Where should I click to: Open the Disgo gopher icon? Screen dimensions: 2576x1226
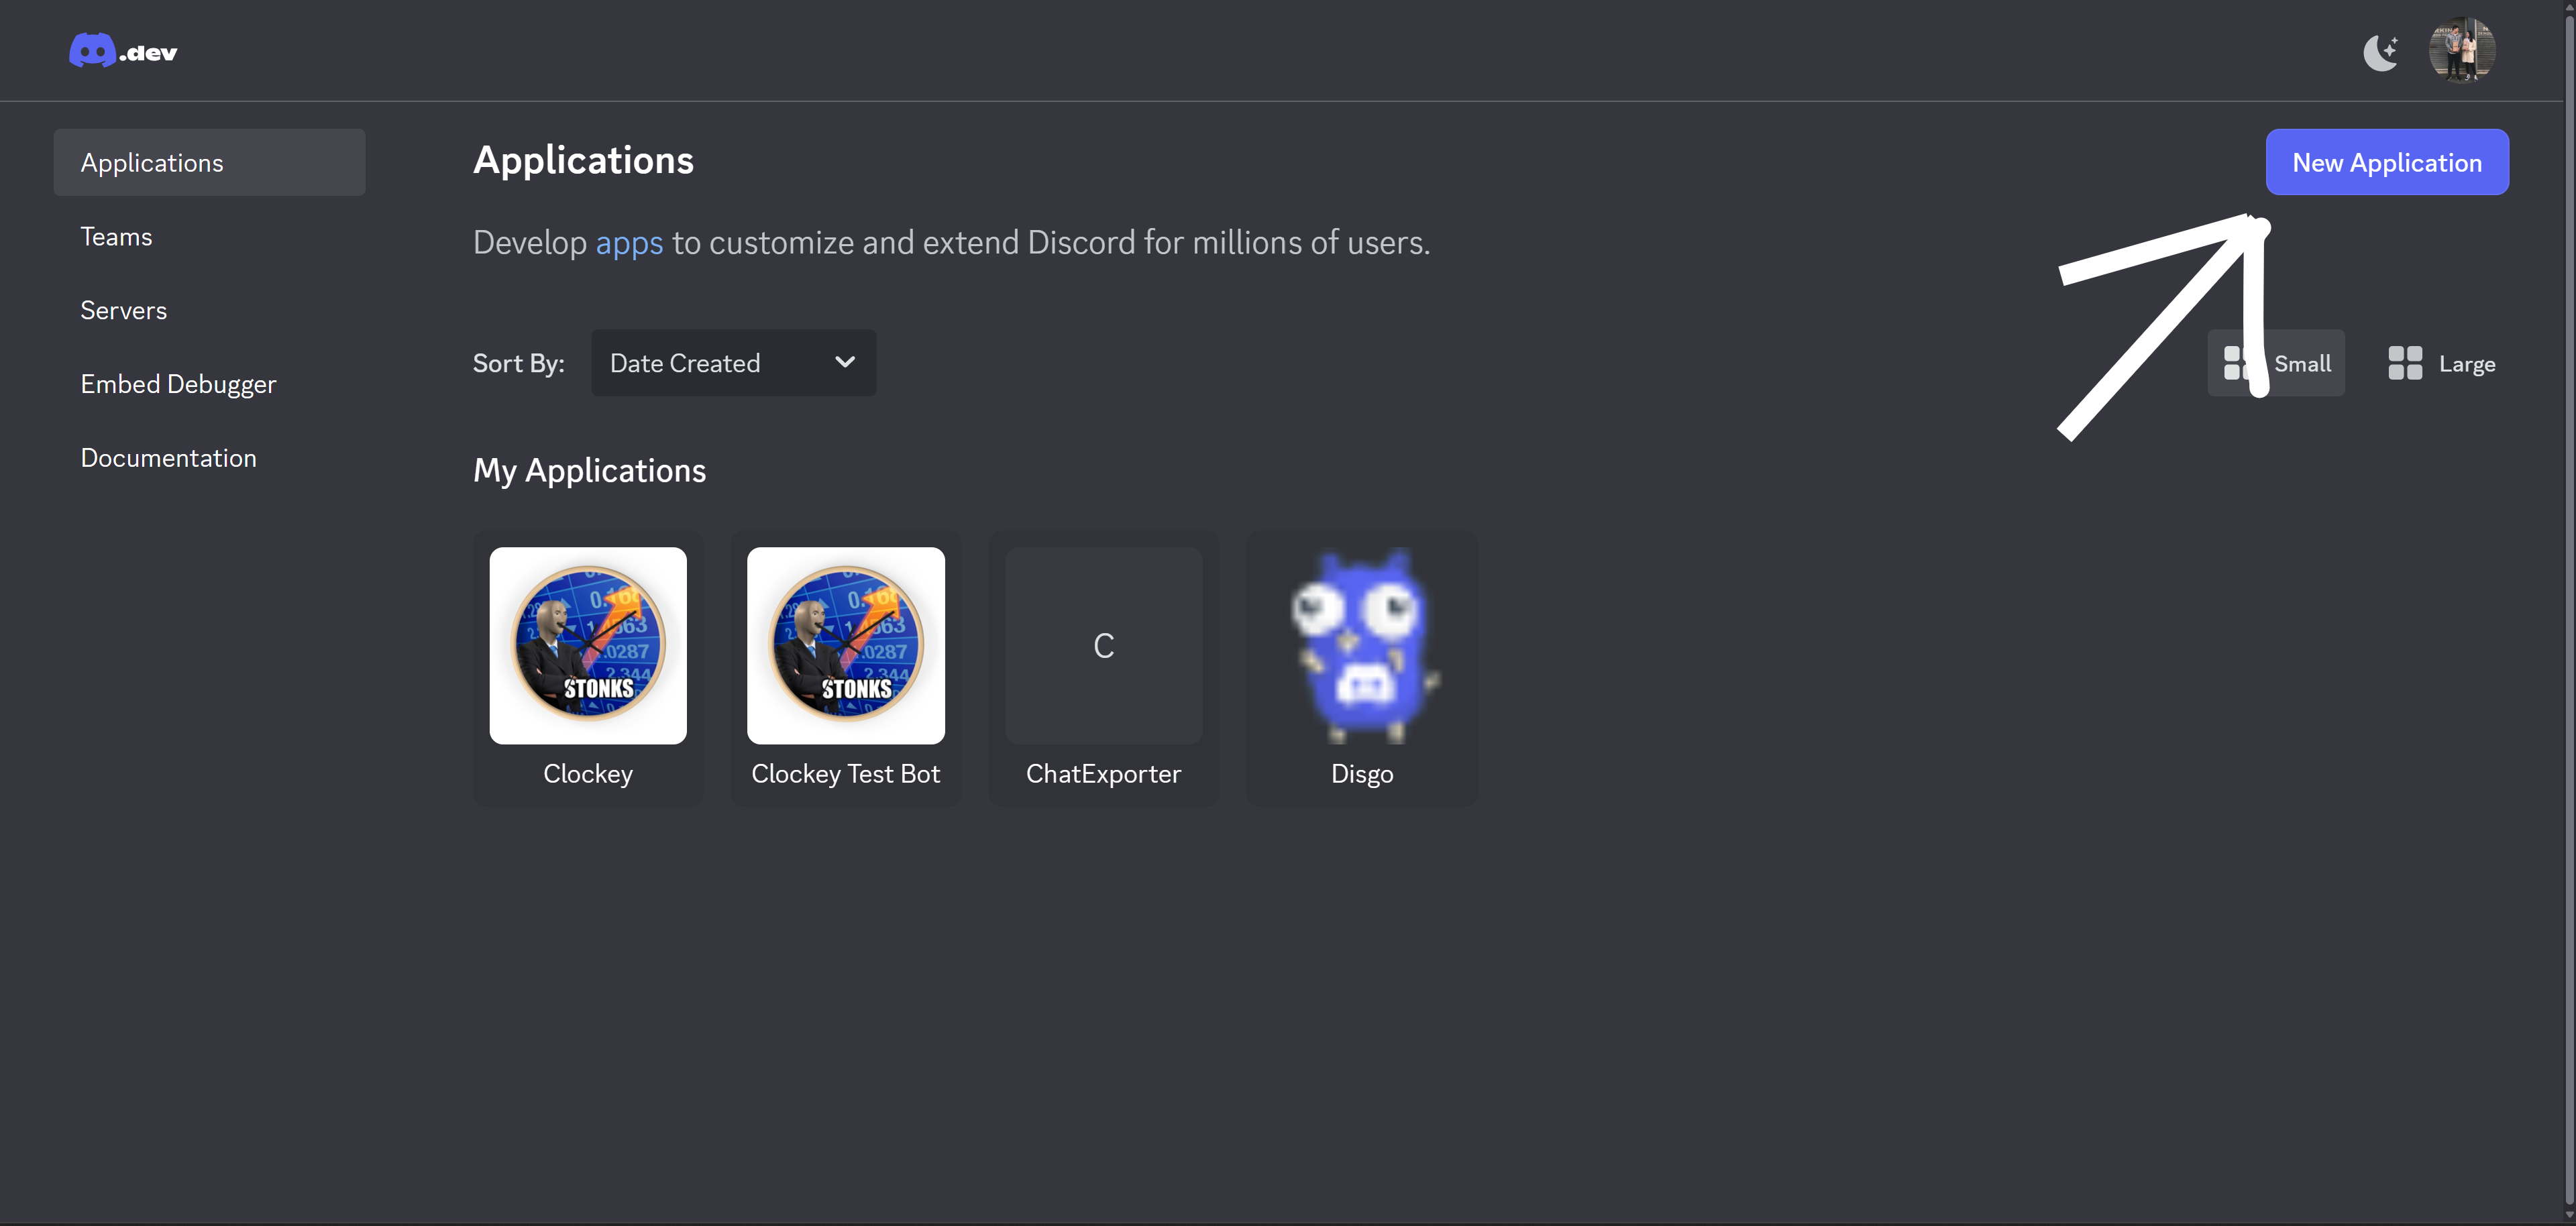click(x=1361, y=645)
